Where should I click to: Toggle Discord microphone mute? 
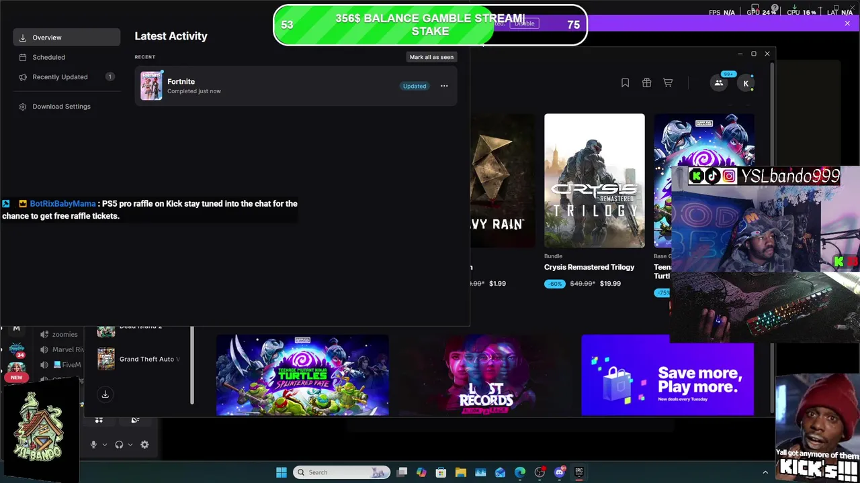[93, 445]
